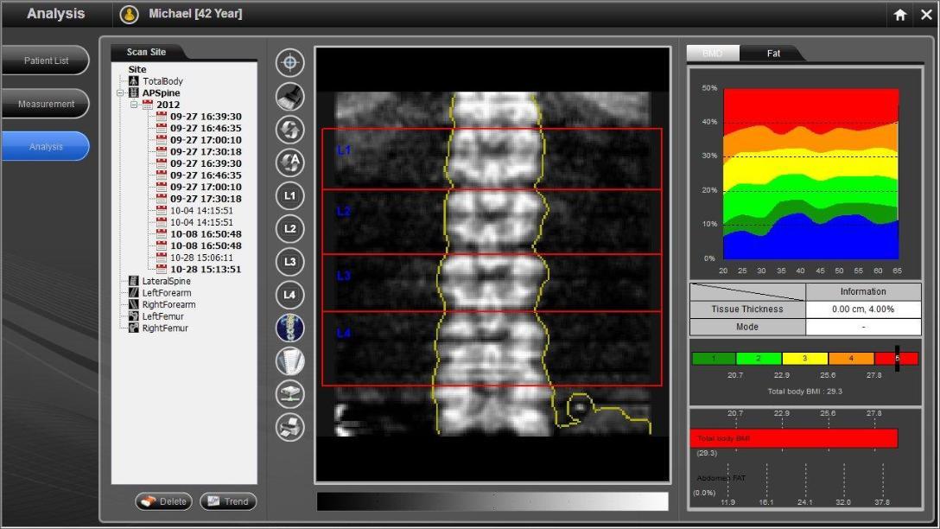This screenshot has height=529, width=940.
Task: Switch to the BMD tab
Action: coord(712,53)
